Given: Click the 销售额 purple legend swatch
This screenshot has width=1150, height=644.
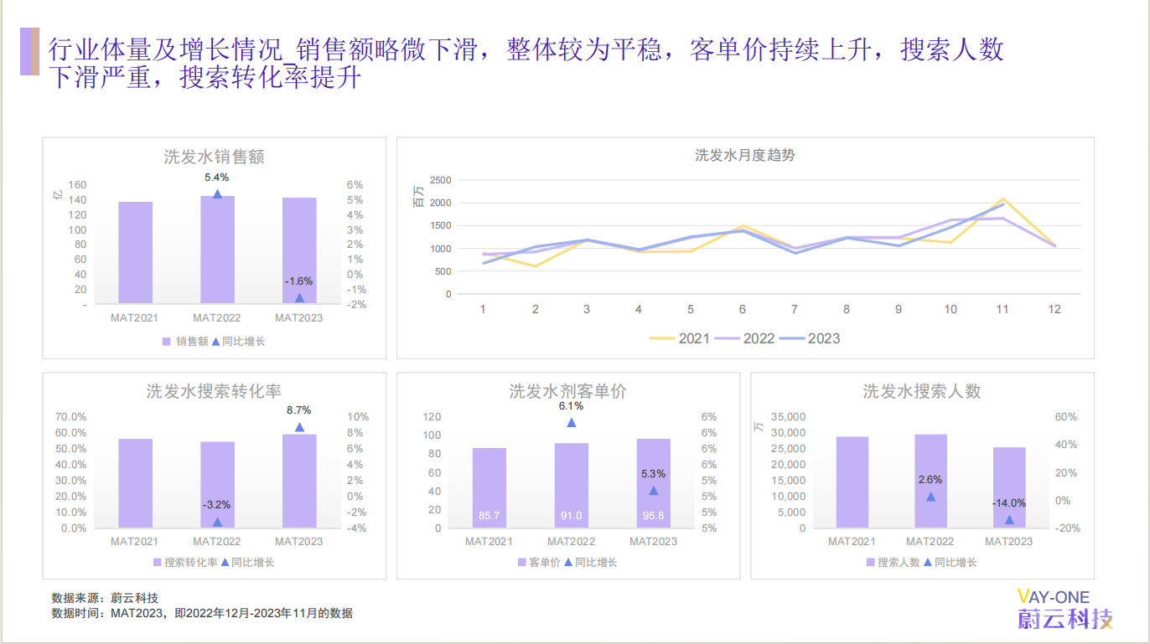Looking at the screenshot, I should tap(167, 342).
